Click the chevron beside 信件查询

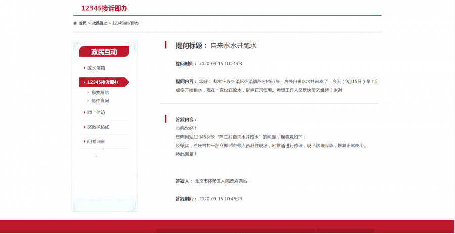tap(88, 100)
